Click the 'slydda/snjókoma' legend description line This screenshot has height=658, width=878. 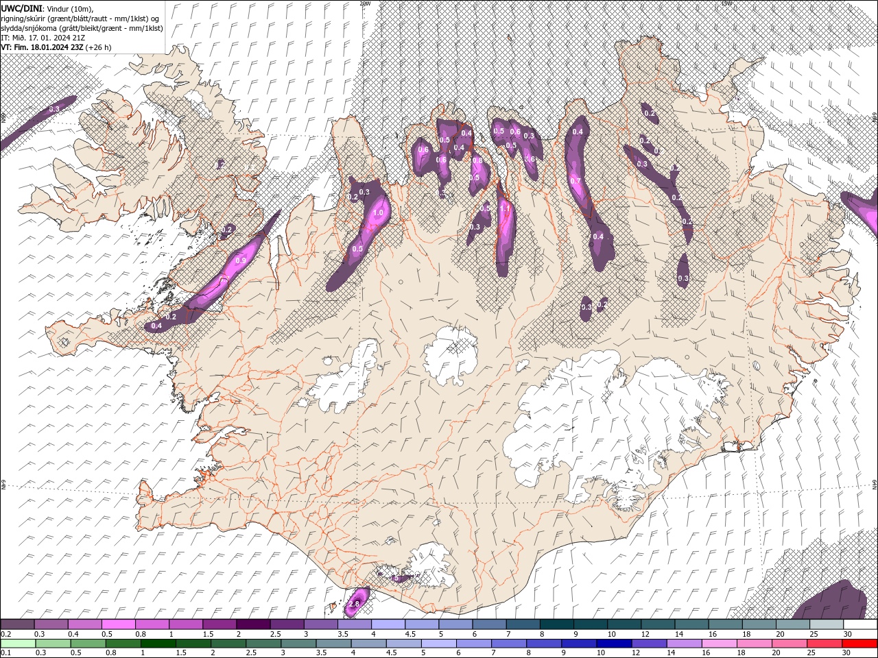(x=82, y=28)
